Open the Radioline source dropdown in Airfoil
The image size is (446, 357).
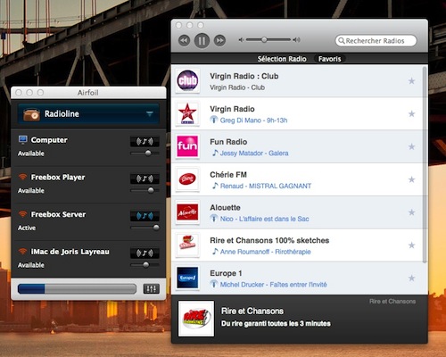[88, 114]
